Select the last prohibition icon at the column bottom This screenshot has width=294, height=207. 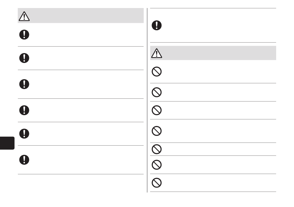click(x=157, y=183)
